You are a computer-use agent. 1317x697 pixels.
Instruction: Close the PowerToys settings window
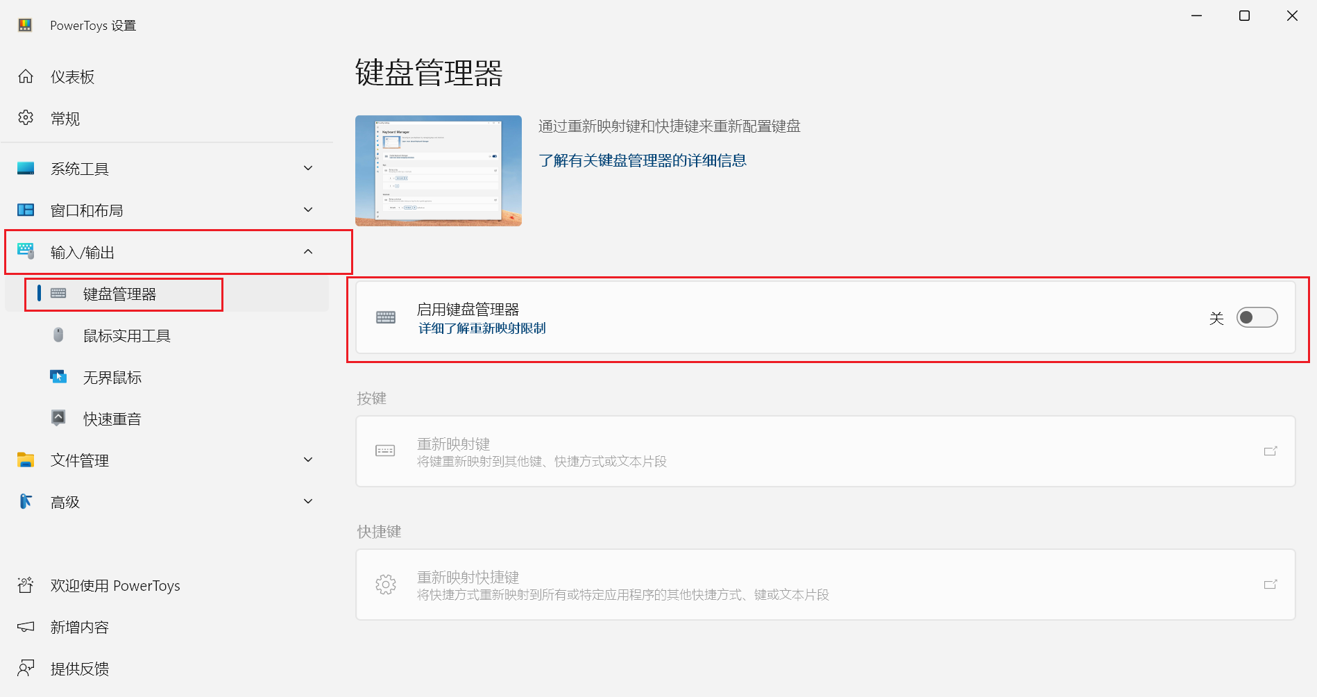click(x=1292, y=15)
